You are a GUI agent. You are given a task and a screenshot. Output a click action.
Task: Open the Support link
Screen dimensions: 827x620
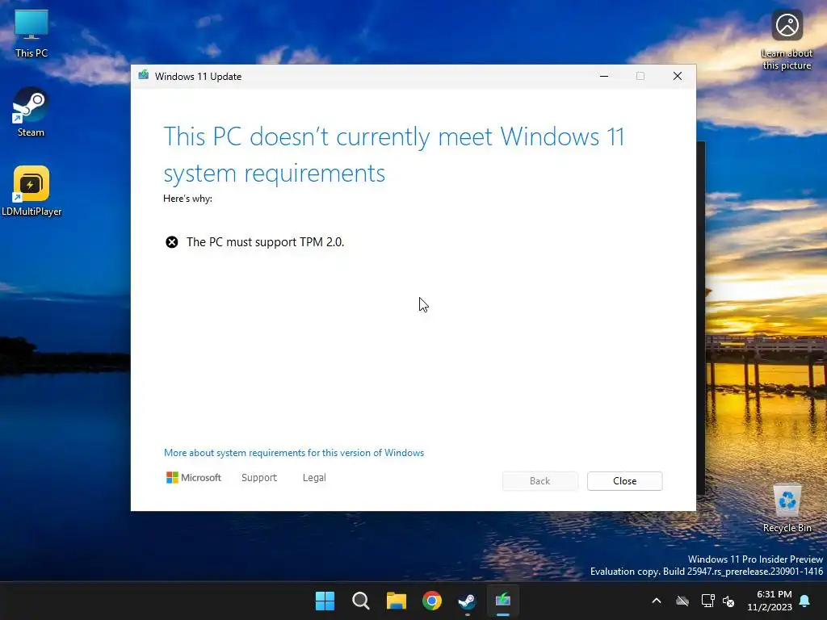pyautogui.click(x=259, y=478)
